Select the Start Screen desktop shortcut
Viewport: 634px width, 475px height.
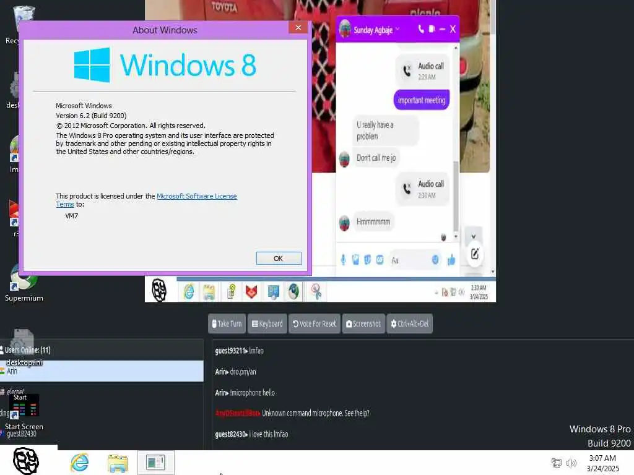pos(24,412)
